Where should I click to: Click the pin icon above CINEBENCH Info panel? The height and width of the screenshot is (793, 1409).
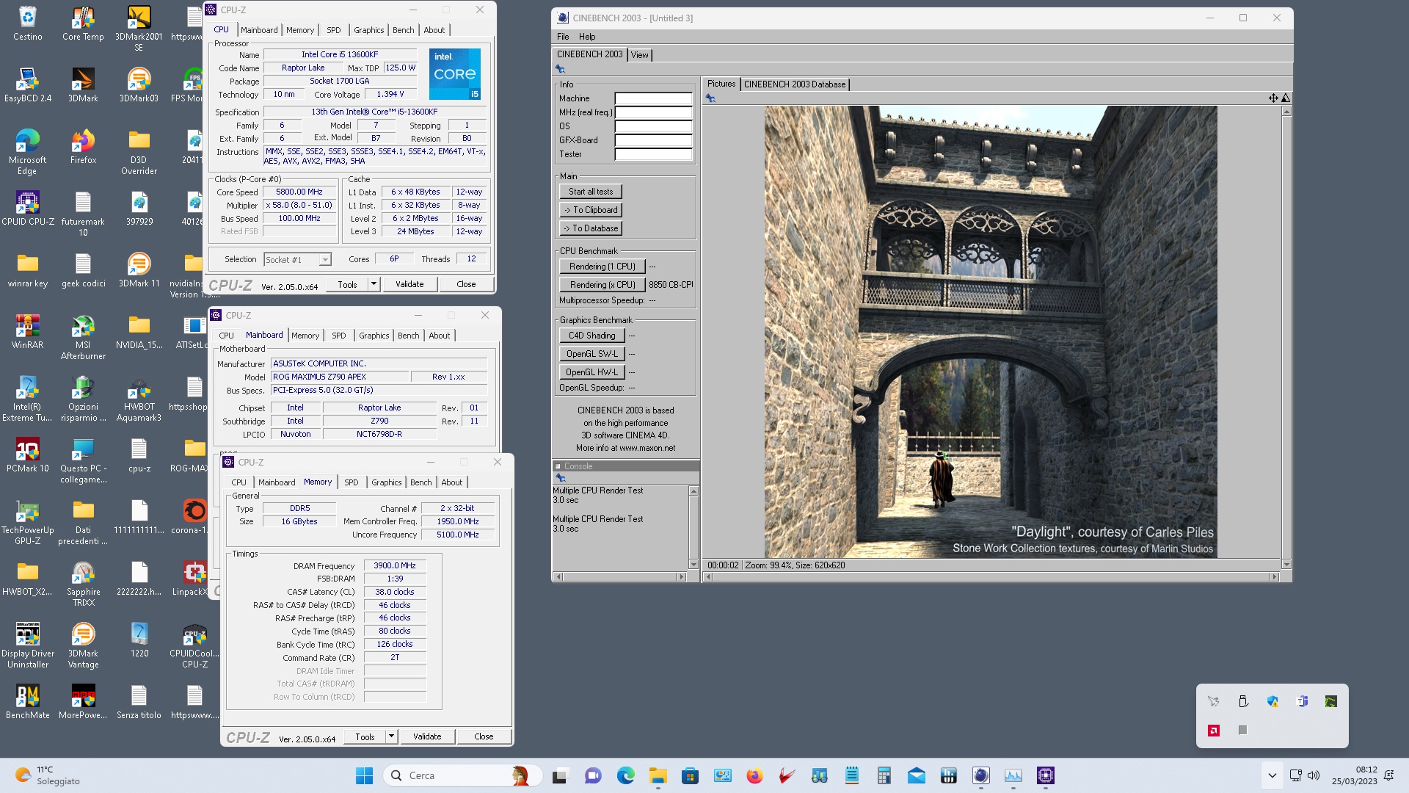tap(560, 69)
